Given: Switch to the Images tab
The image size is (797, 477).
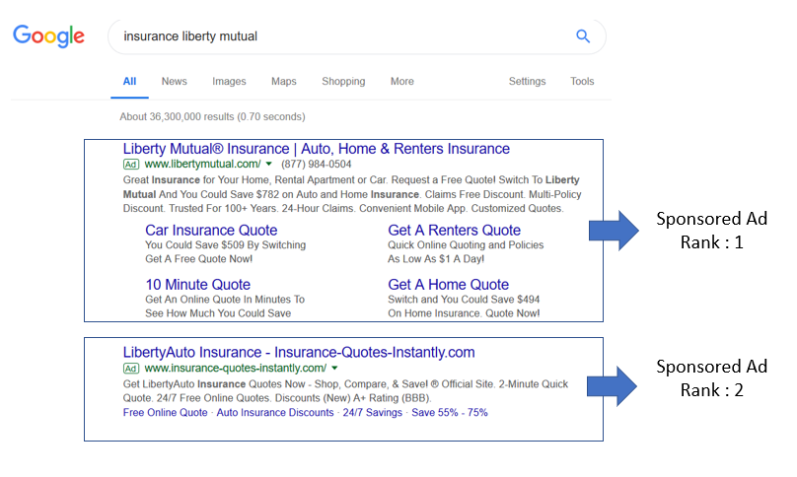Looking at the screenshot, I should click(x=229, y=81).
